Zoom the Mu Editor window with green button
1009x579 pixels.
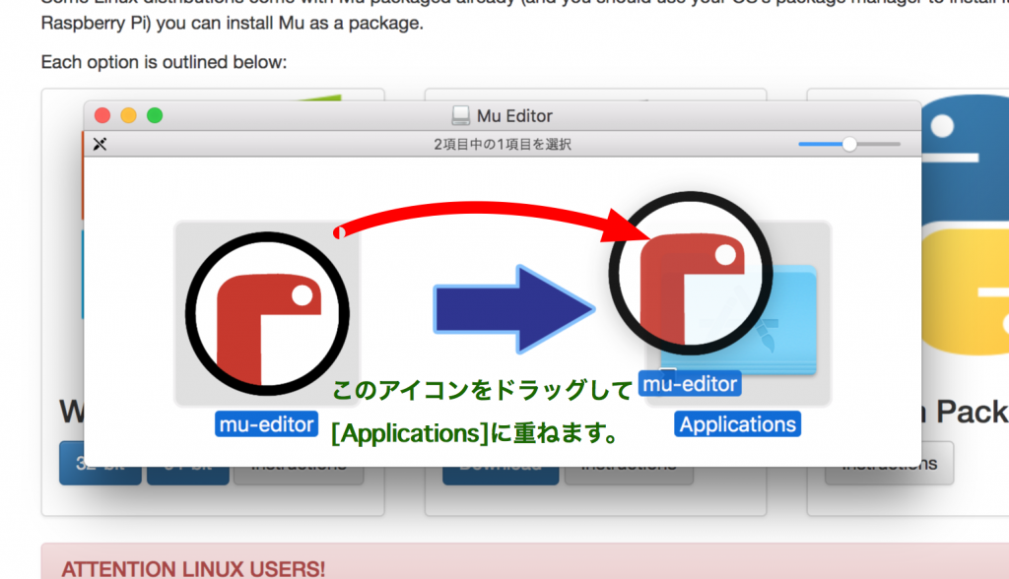[x=155, y=116]
